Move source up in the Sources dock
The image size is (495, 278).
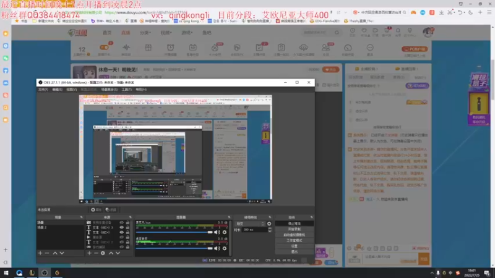click(111, 253)
